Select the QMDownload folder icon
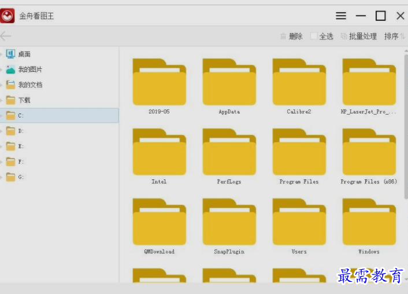 coord(160,222)
